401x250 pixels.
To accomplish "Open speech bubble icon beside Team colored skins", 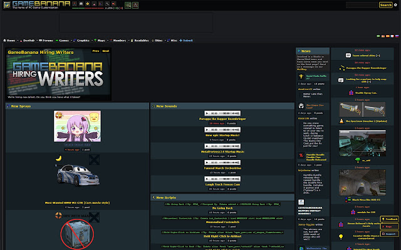I will [348, 56].
